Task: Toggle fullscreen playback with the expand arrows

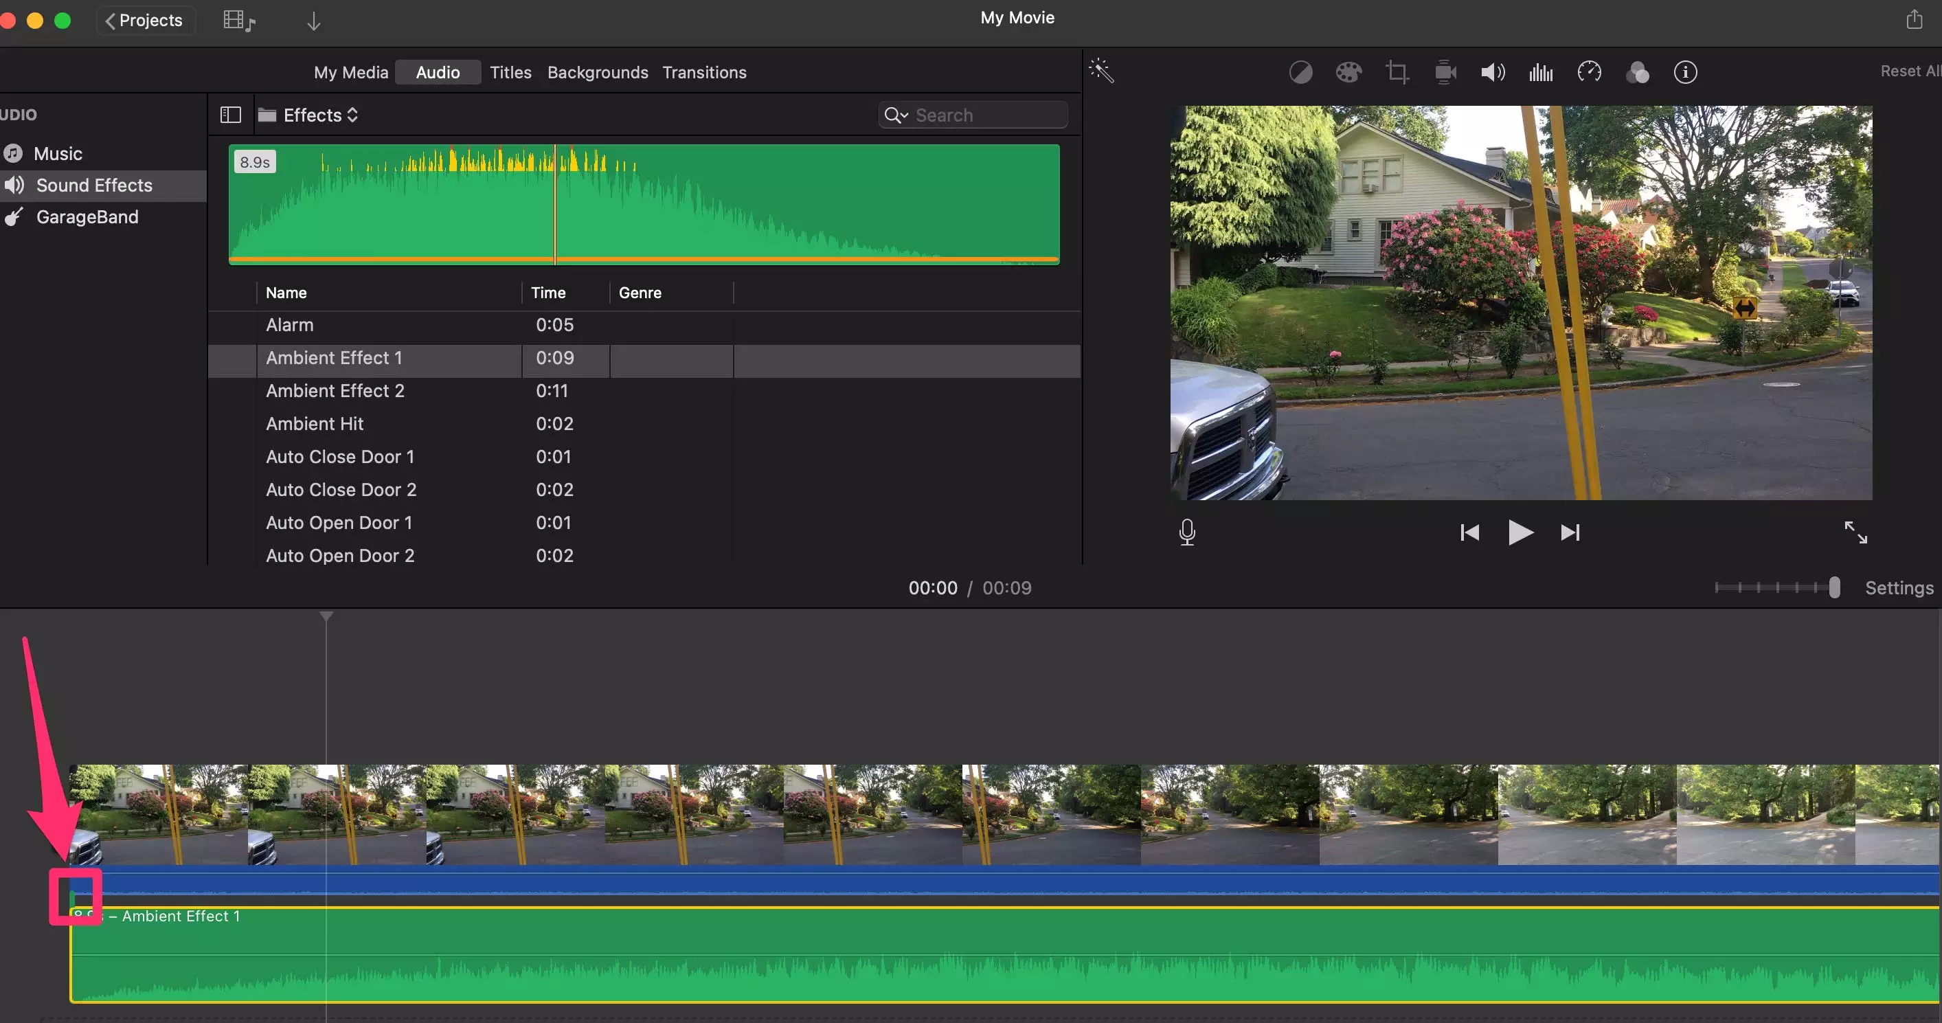Action: click(x=1855, y=532)
